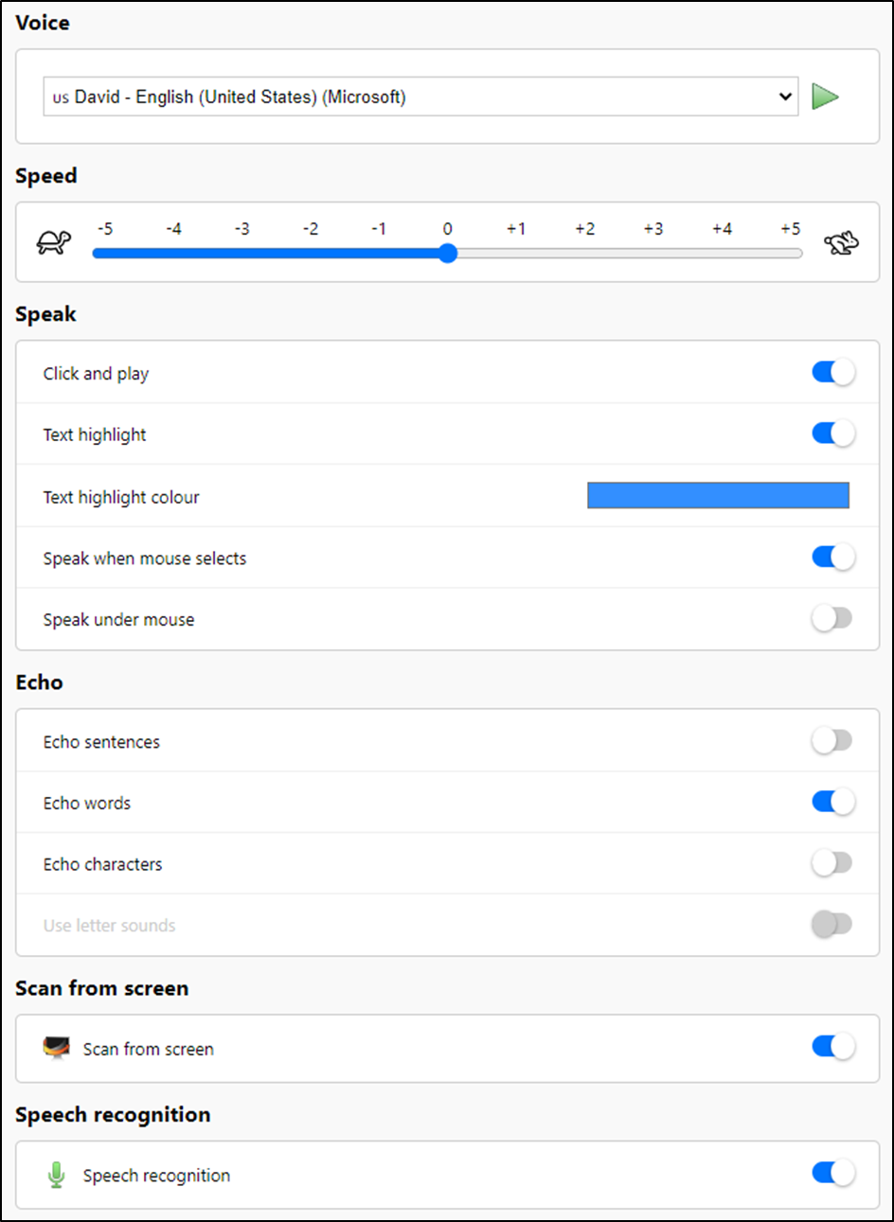Enable Echo characters toggle
Screen dimensions: 894x1222
pyautogui.click(x=832, y=863)
